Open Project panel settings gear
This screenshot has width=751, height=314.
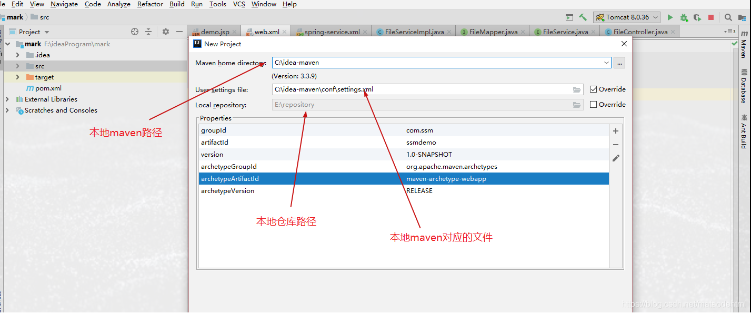pyautogui.click(x=166, y=32)
